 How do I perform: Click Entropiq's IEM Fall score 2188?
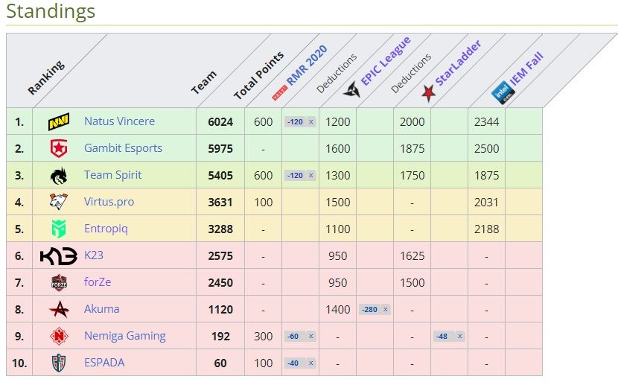[x=487, y=229]
